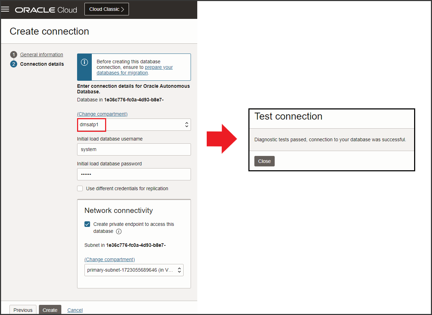This screenshot has width=432, height=315.
Task: Click the Previous button
Action: (22, 310)
